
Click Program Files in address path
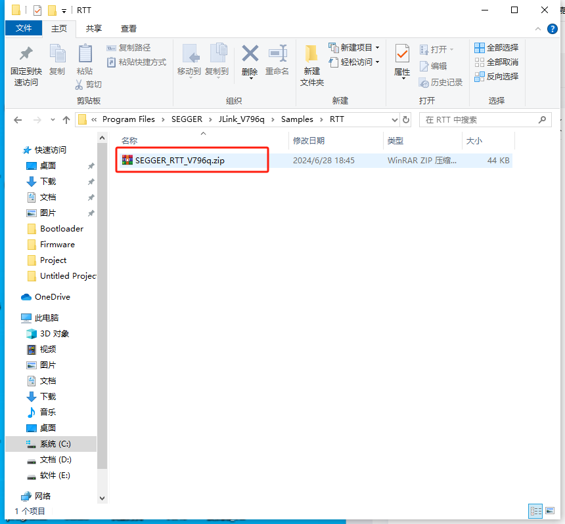point(129,119)
